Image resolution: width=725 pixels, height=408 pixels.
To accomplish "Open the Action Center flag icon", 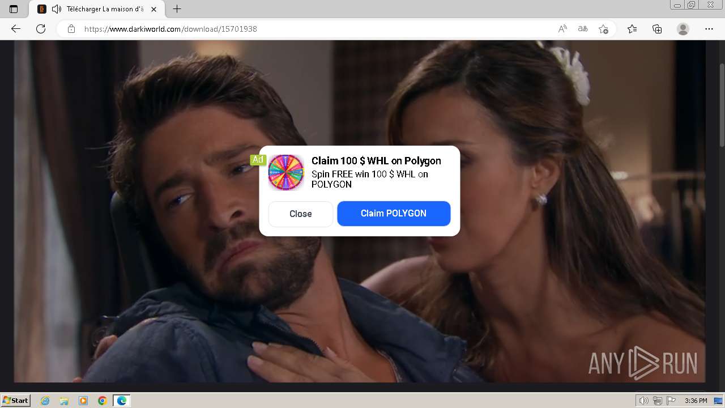I will click(671, 401).
